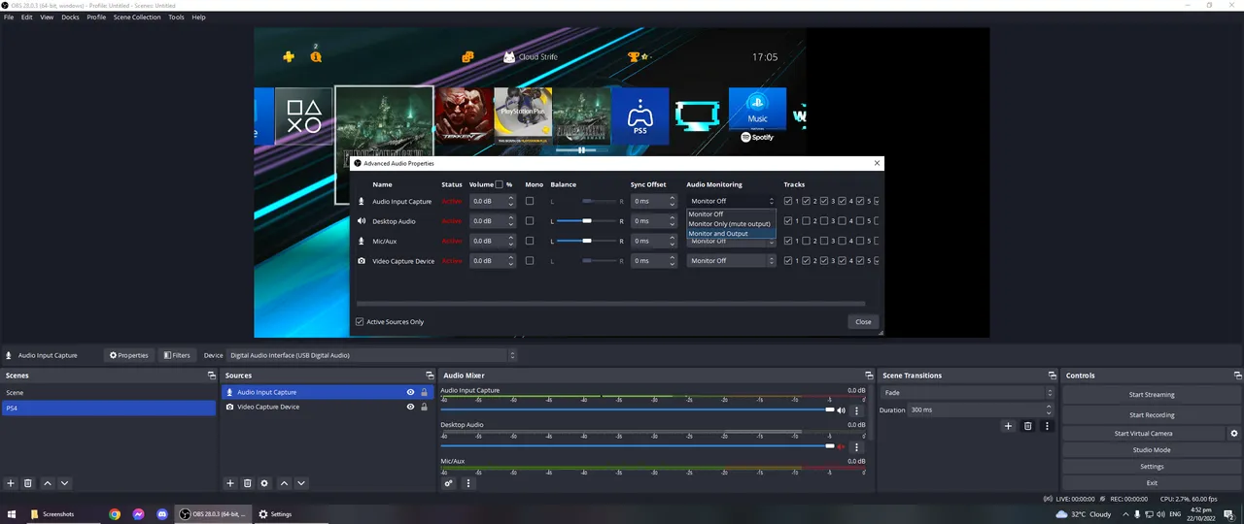Undock the Sources panel
The width and height of the screenshot is (1244, 524).
point(430,376)
